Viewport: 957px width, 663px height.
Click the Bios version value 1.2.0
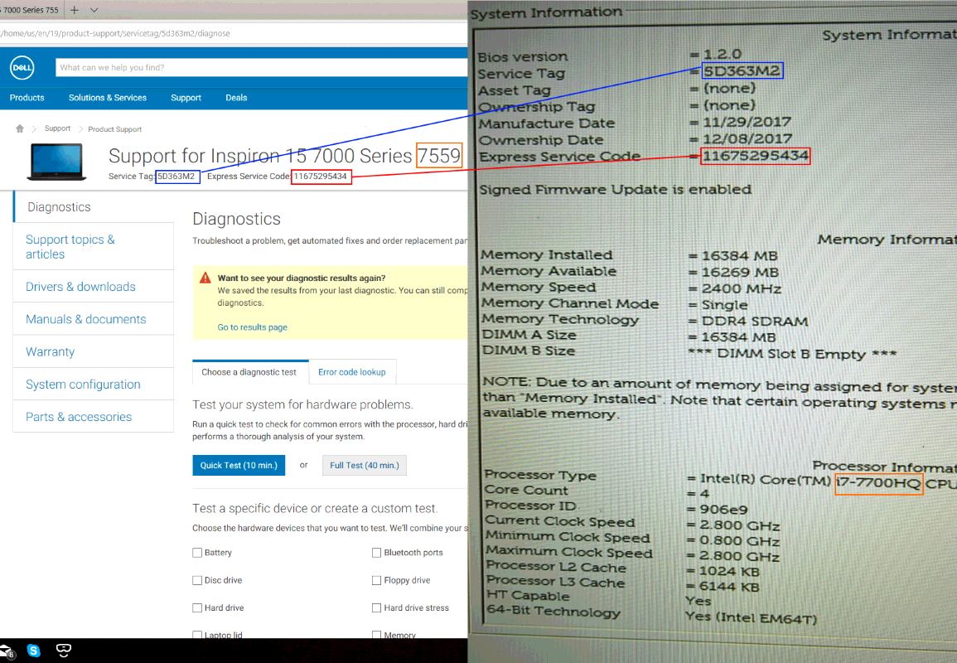pos(723,55)
